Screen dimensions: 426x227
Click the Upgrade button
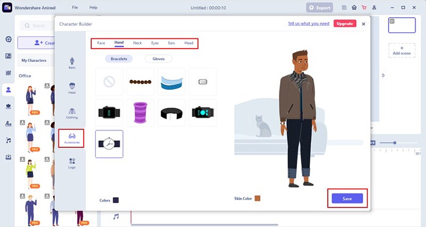tap(345, 23)
